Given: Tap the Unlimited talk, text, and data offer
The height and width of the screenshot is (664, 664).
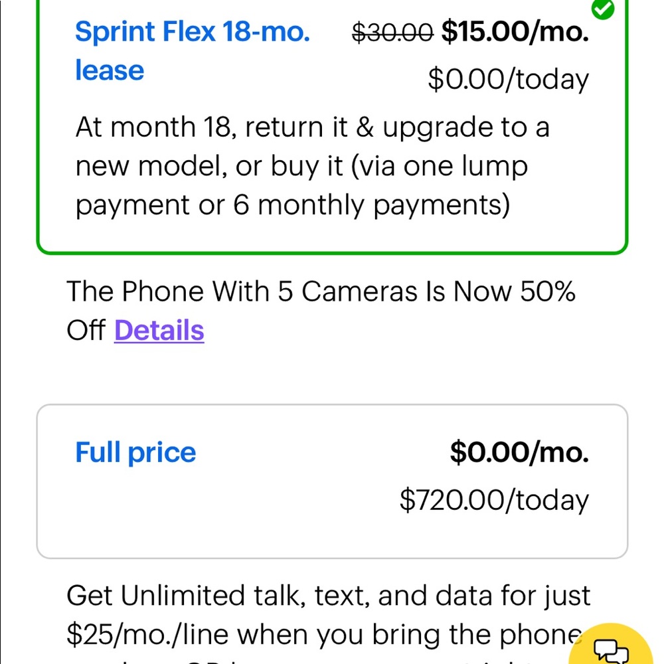Looking at the screenshot, I should coord(328,596).
